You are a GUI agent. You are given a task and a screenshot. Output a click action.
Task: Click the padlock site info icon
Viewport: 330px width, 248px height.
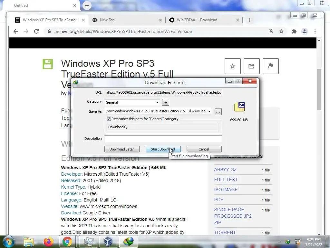[x=49, y=31]
